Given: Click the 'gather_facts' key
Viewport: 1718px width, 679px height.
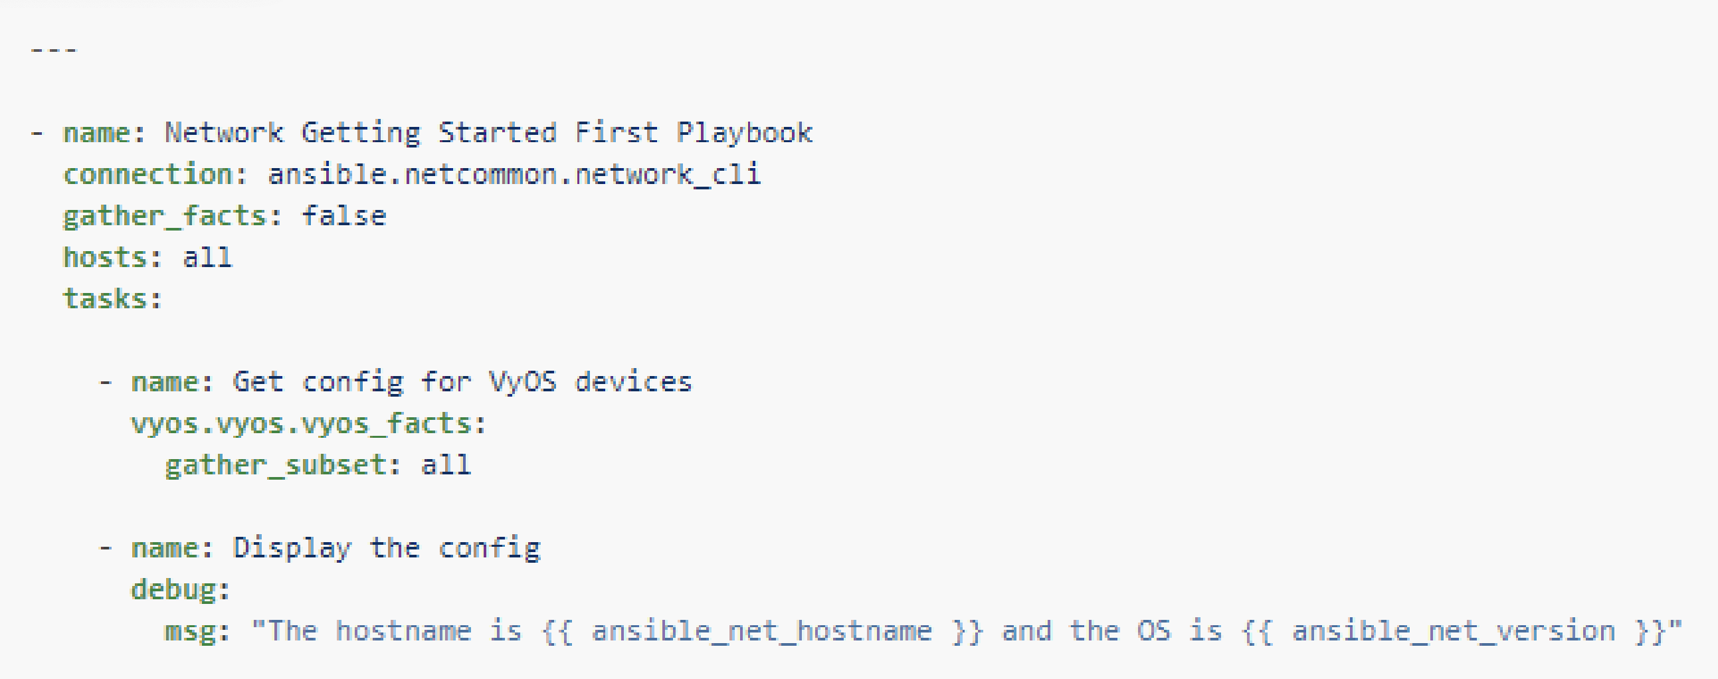Looking at the screenshot, I should click(x=165, y=217).
